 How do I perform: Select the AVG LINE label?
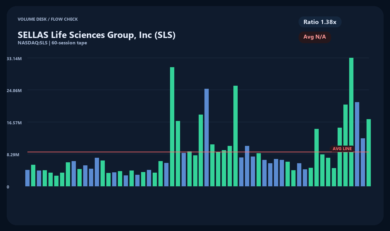342,149
